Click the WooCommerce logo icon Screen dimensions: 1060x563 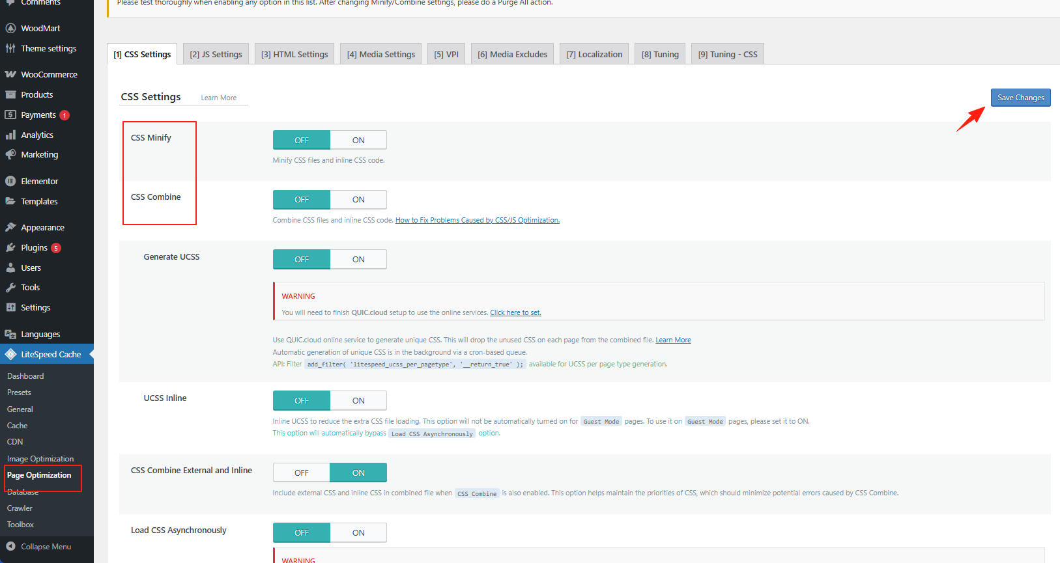(x=10, y=74)
